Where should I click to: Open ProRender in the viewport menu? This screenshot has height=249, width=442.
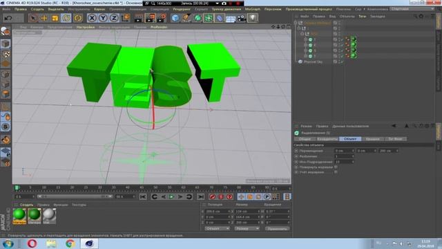[159, 27]
